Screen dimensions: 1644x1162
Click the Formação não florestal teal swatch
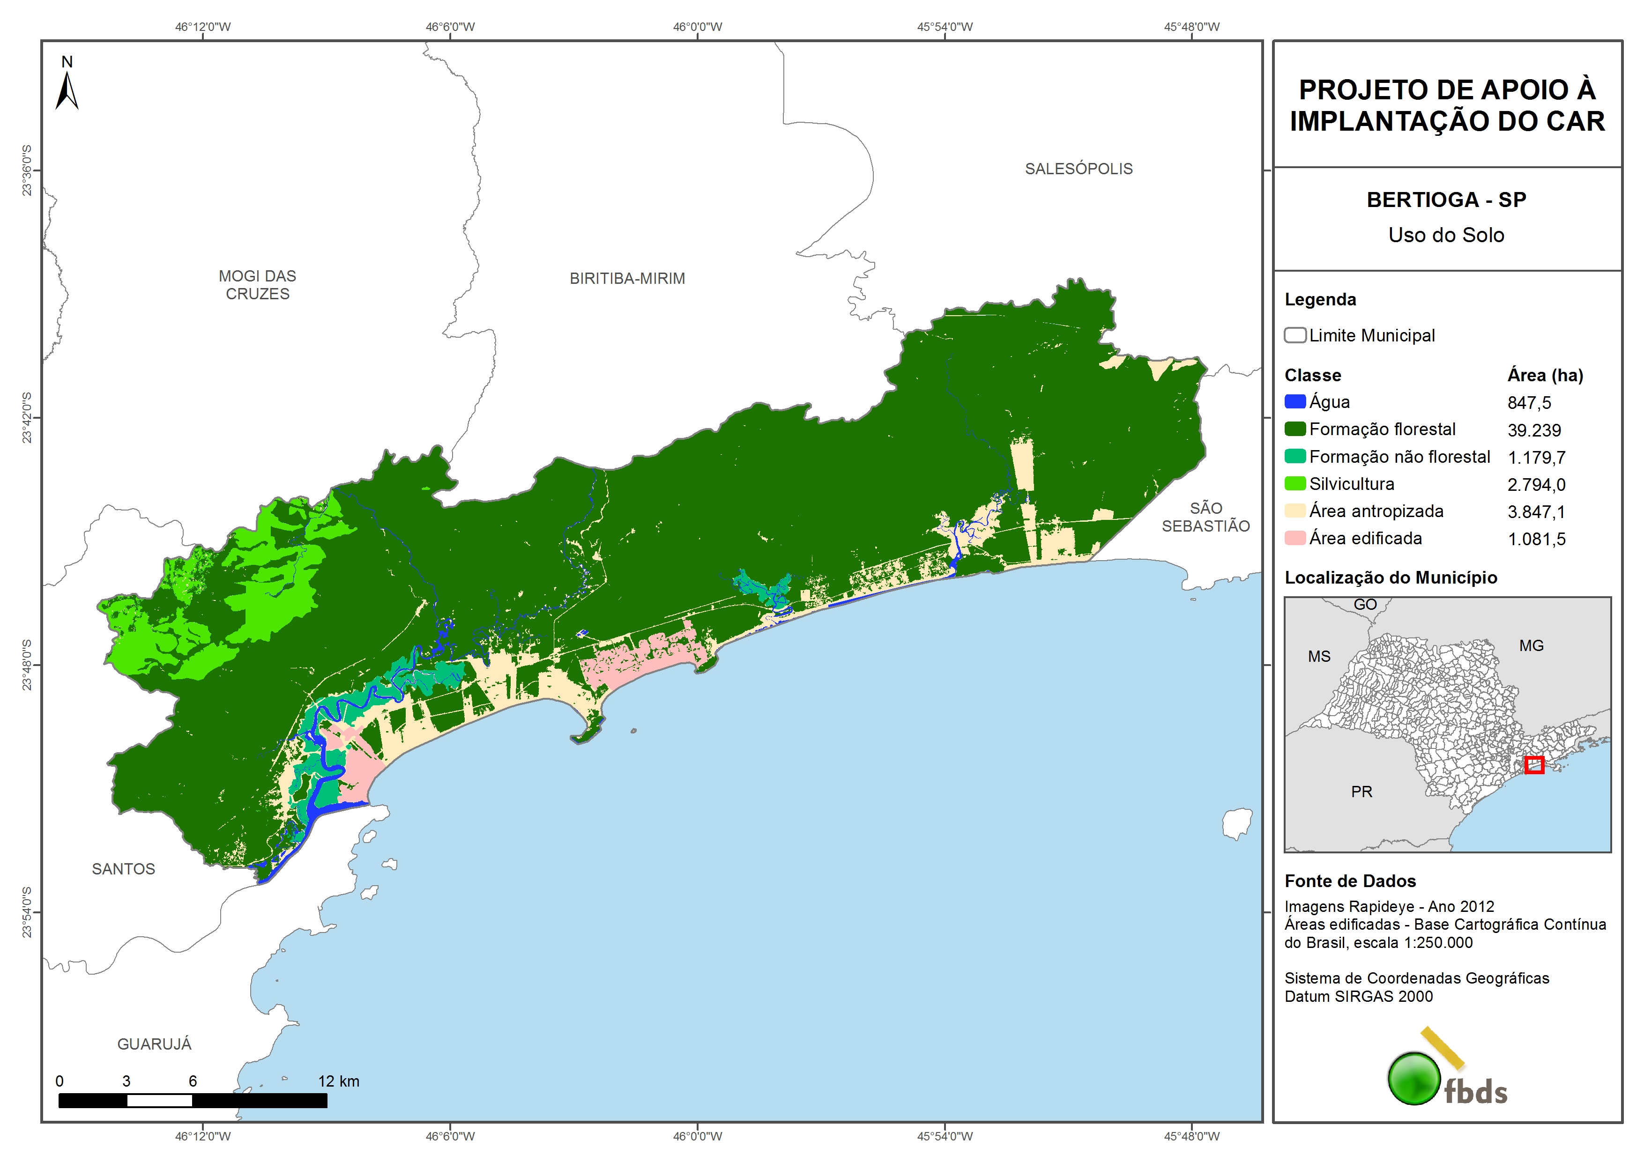(1294, 456)
